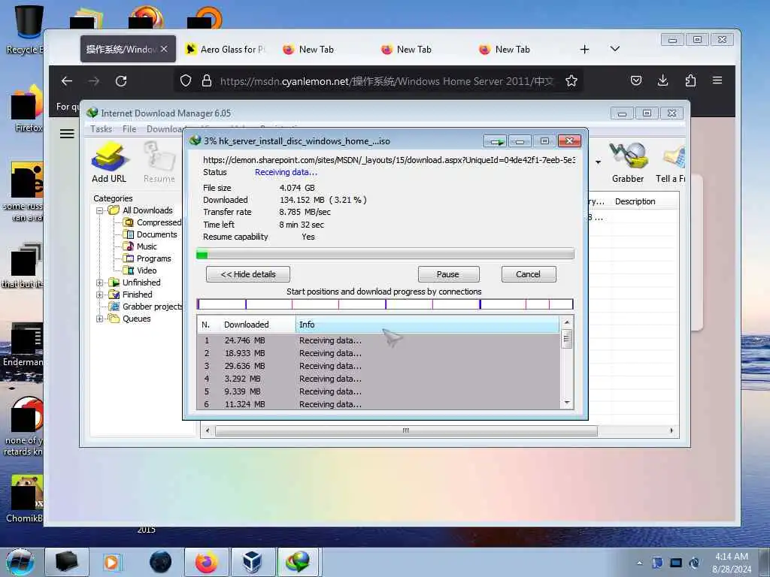Expand the Finished category
This screenshot has width=770, height=577.
[x=100, y=295]
